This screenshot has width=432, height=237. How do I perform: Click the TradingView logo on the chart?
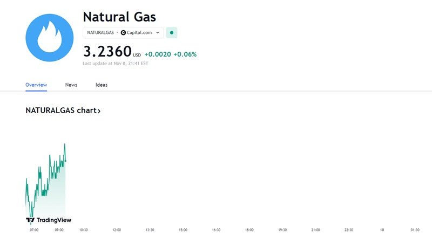(49, 220)
